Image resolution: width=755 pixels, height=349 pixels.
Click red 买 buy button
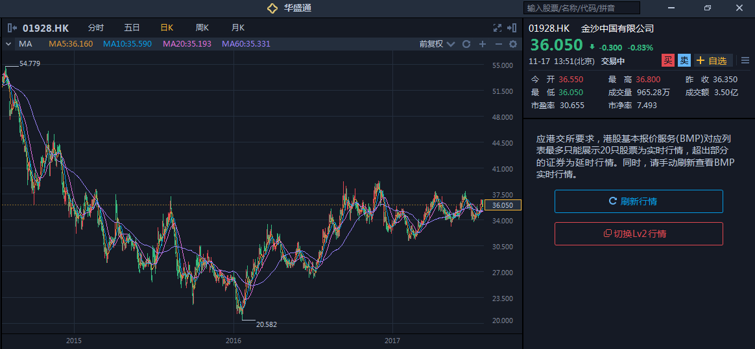tap(667, 61)
